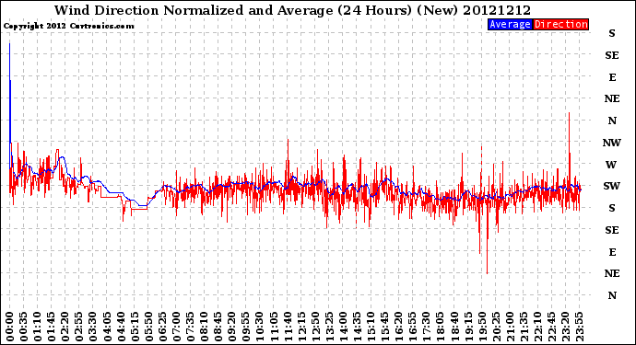Select the 04:40 time tick label
The height and width of the screenshot is (345, 636).
coord(121,327)
